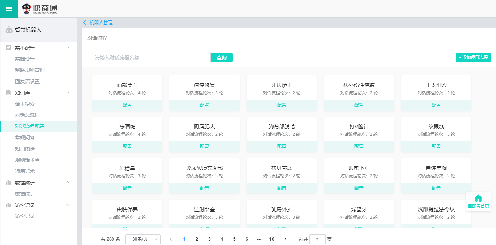Open 常规问答 in sidebar
The height and width of the screenshot is (245, 496).
pyautogui.click(x=25, y=138)
